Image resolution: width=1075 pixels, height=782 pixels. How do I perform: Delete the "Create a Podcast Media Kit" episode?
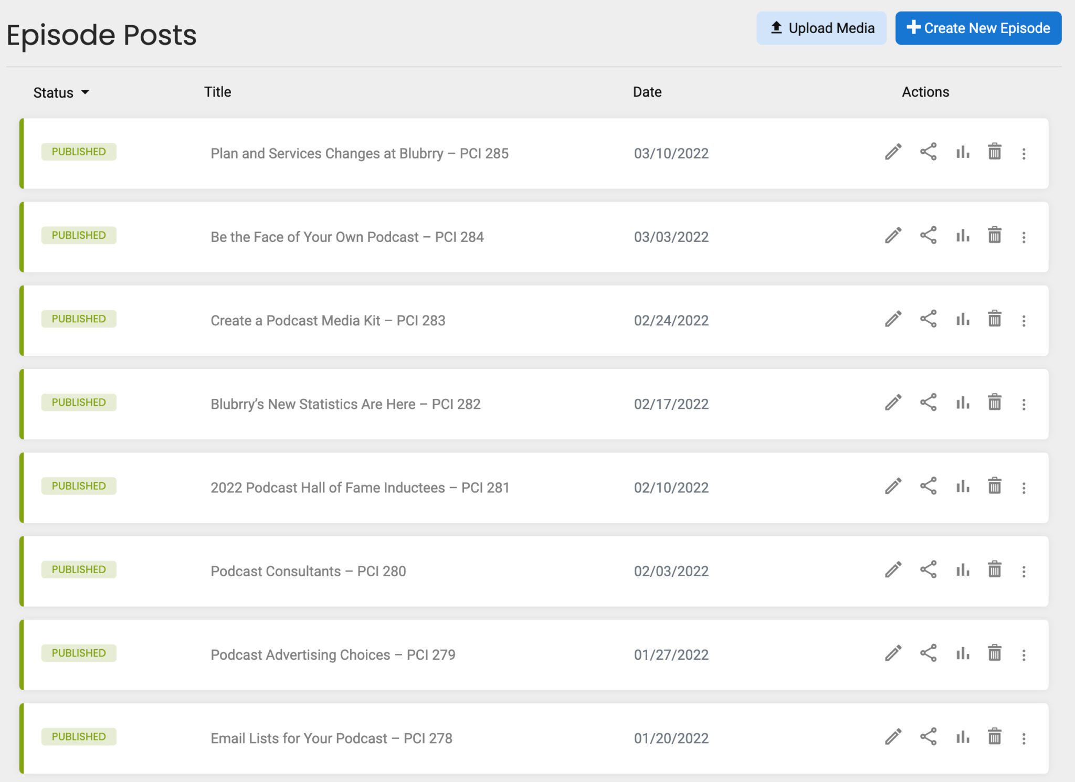click(x=995, y=319)
